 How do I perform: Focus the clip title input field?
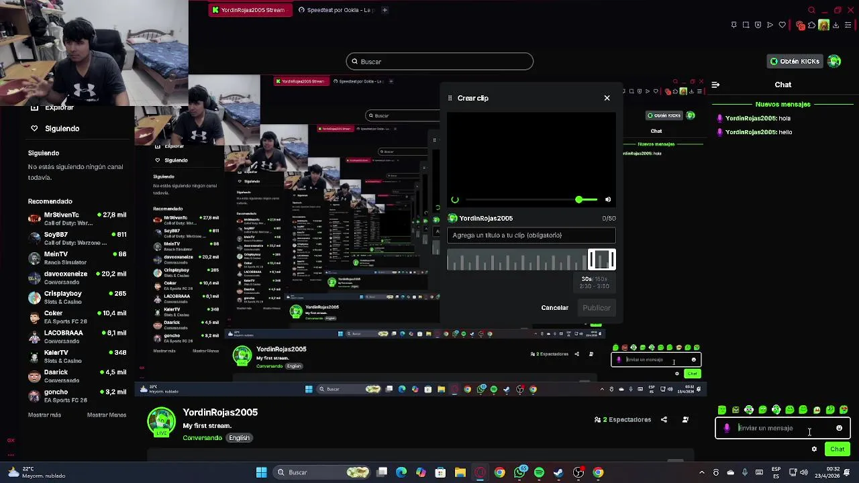[x=531, y=235]
